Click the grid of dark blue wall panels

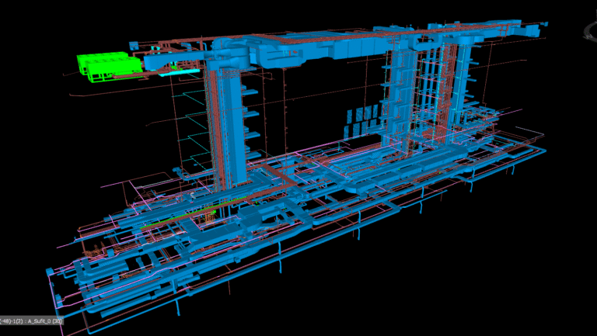point(360,120)
